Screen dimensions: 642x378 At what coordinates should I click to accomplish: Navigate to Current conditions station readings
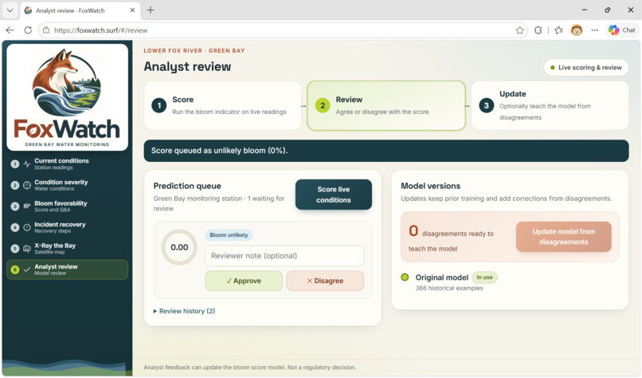67,164
